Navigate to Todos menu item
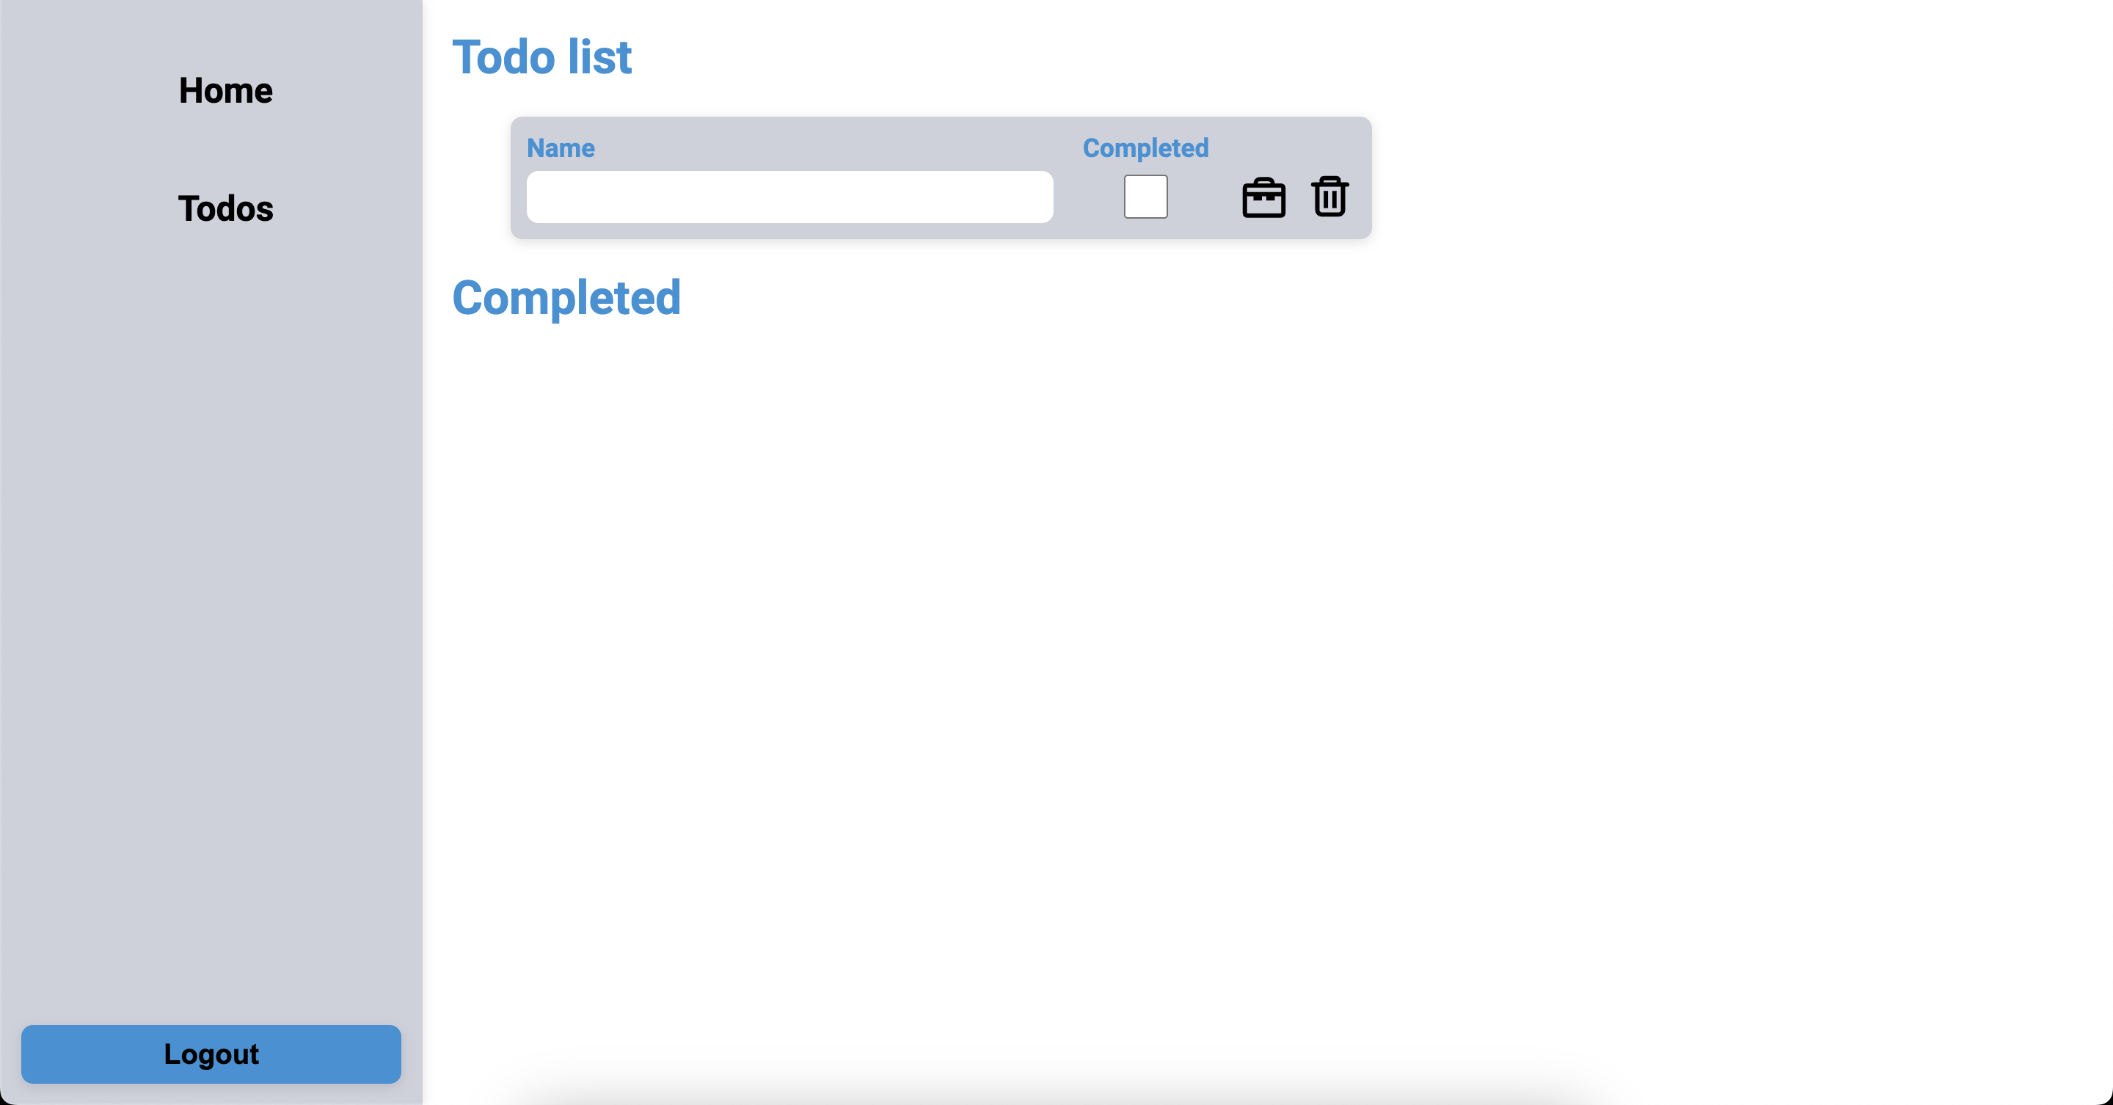 tap(227, 208)
